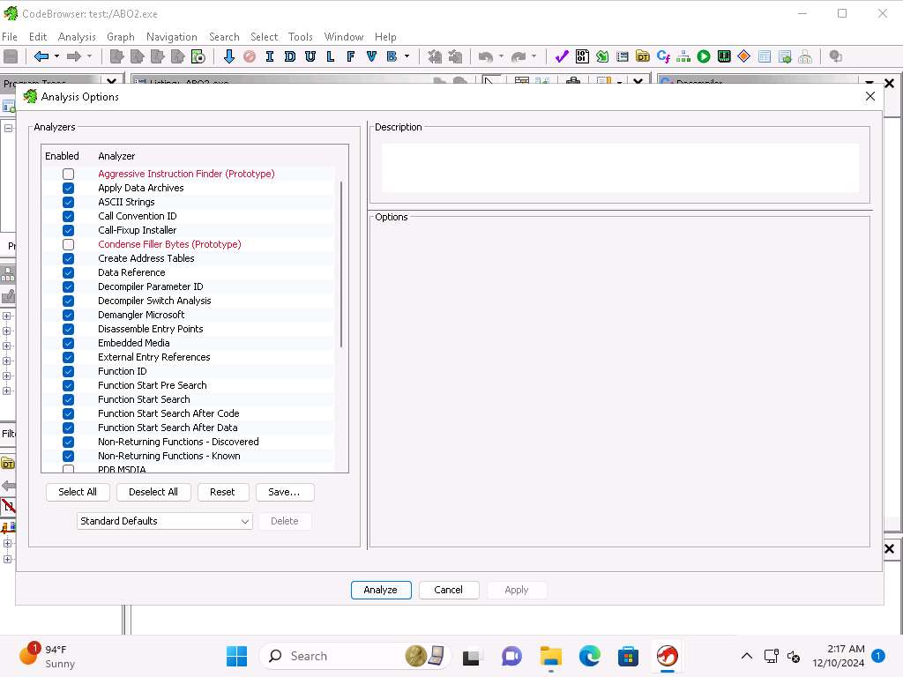This screenshot has width=903, height=677.
Task: Click the 'I' instruction navigation icon
Action: click(269, 56)
